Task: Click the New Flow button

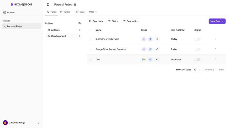Action: click(x=217, y=21)
